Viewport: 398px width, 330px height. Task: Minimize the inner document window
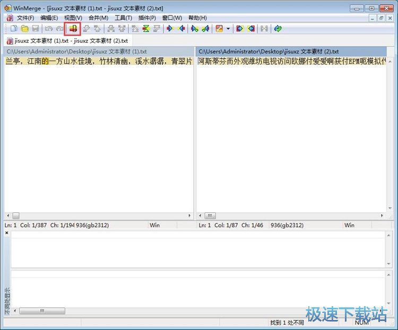click(x=373, y=18)
